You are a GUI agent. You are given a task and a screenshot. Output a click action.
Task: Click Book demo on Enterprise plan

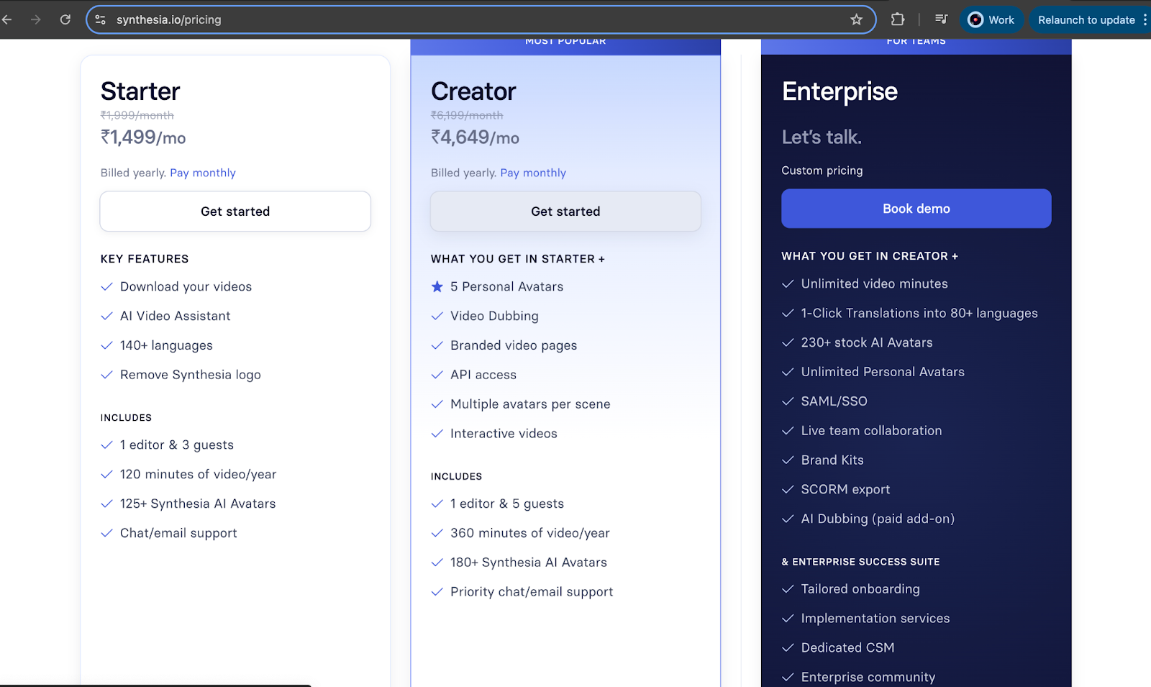click(916, 209)
